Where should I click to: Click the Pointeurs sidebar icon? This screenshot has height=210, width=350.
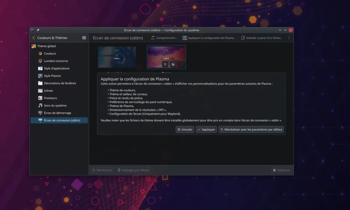(x=40, y=98)
